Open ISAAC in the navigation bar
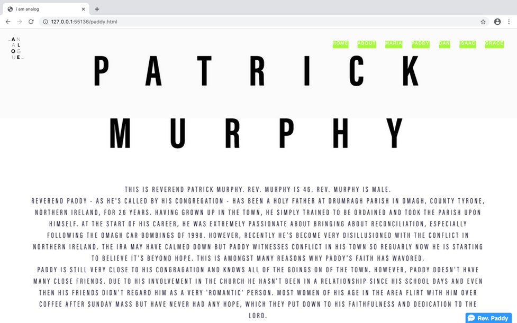This screenshot has width=517, height=323. point(467,44)
